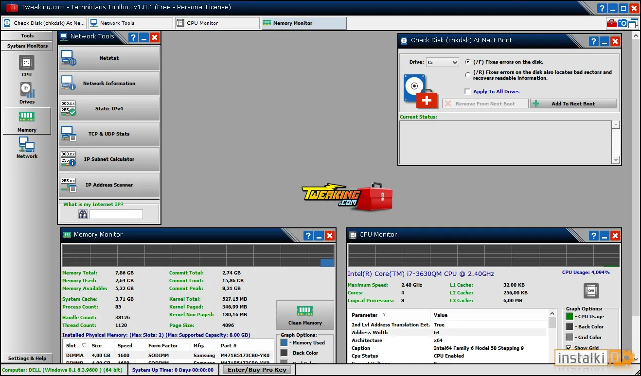The width and height of the screenshot is (641, 376).
Task: Switch to the CPU Monitor tab
Action: (217, 23)
